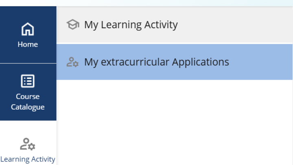Go to the Home text label
The width and height of the screenshot is (293, 165).
click(x=28, y=44)
